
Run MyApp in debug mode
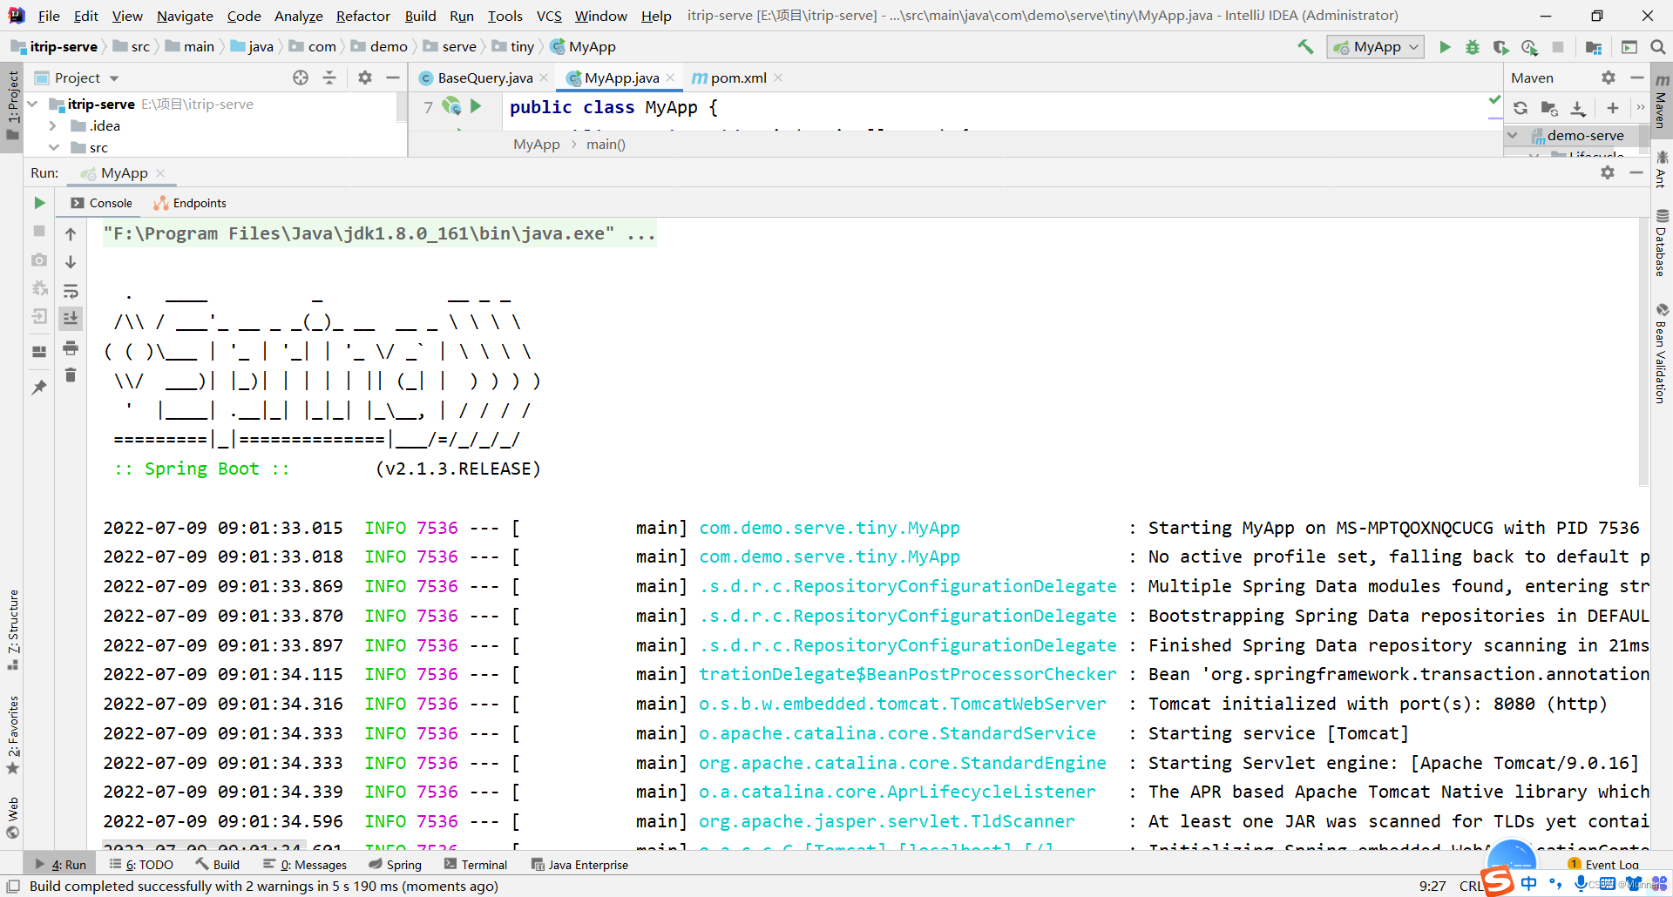(x=1473, y=47)
